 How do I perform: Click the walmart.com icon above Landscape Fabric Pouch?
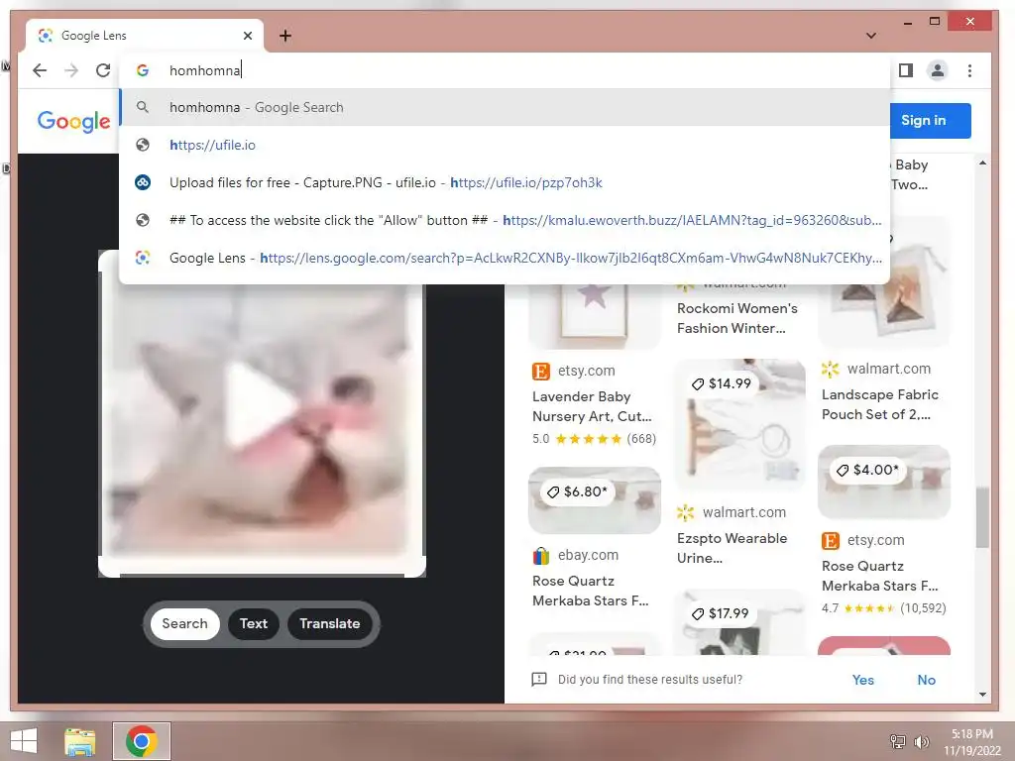click(x=830, y=369)
